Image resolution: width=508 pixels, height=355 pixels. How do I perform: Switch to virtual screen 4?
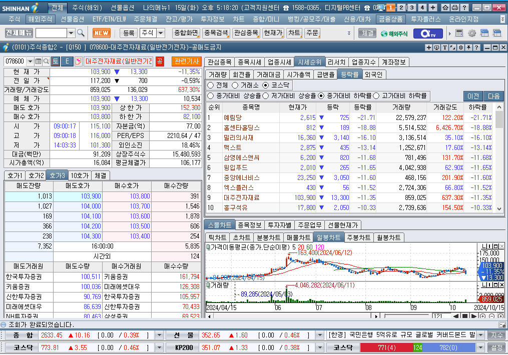(422, 7)
